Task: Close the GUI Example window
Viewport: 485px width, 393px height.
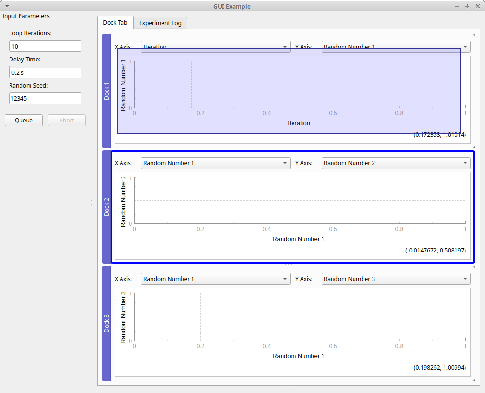Action: [x=477, y=6]
